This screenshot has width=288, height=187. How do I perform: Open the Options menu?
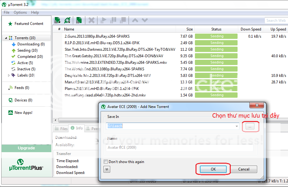tap(20, 12)
